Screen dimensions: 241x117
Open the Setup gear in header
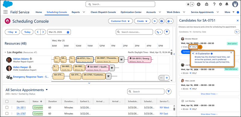[221, 4]
